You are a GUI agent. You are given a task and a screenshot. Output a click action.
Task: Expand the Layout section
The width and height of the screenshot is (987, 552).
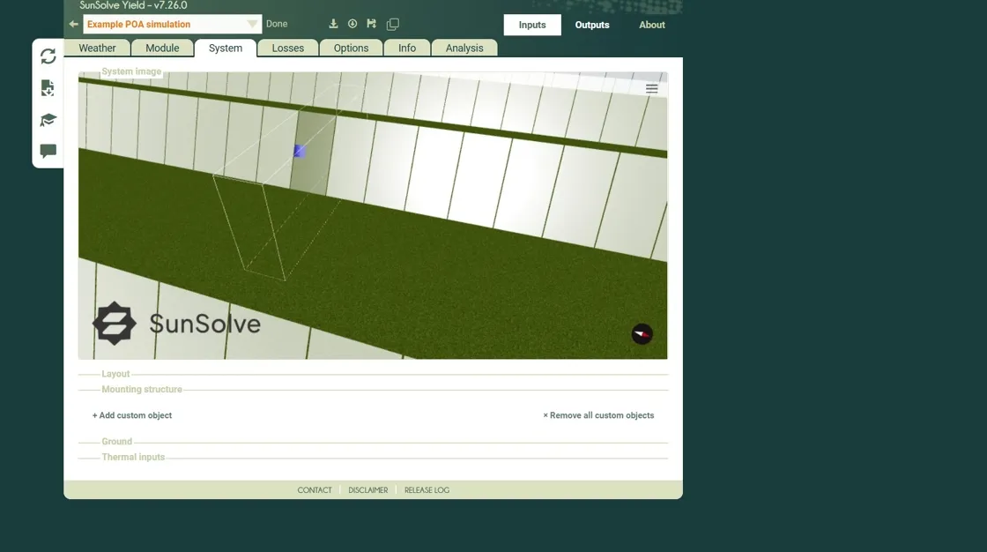(x=115, y=374)
